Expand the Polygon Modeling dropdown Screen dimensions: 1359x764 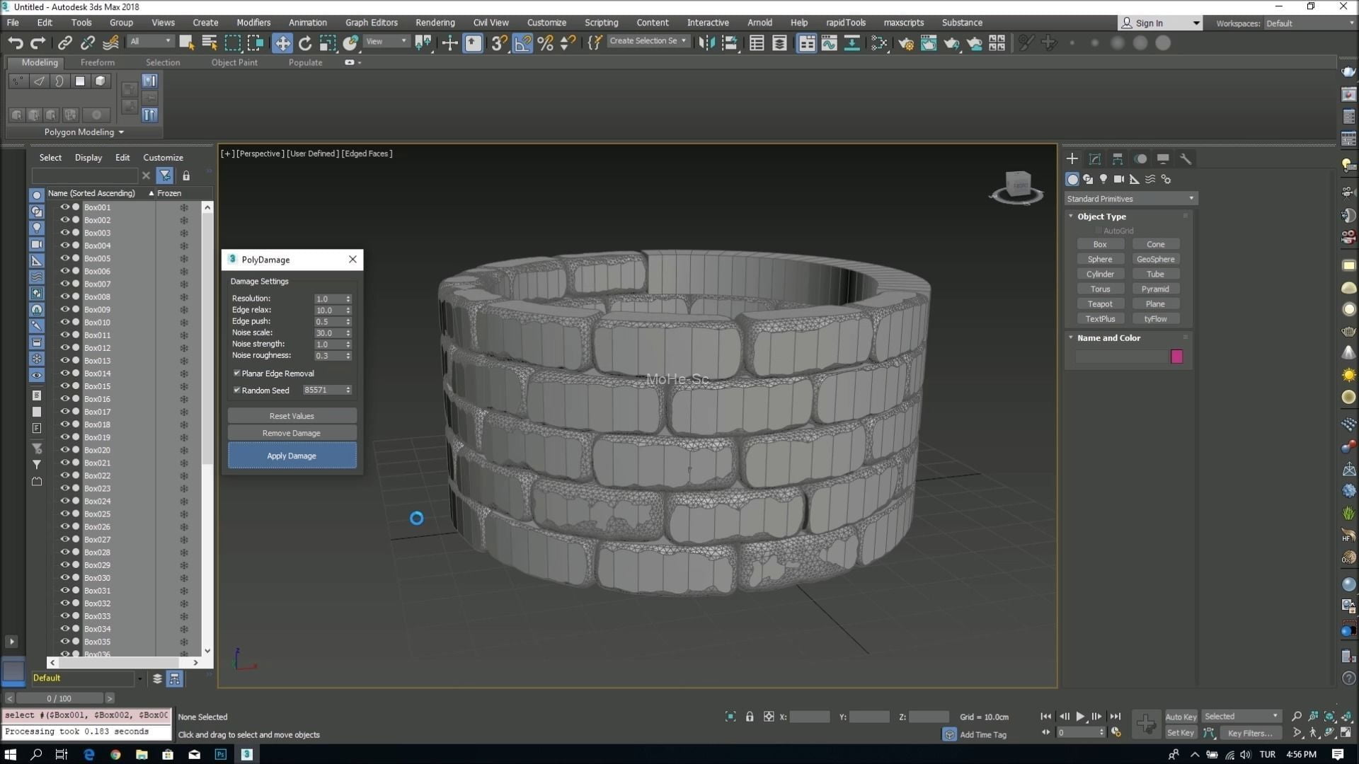84,132
